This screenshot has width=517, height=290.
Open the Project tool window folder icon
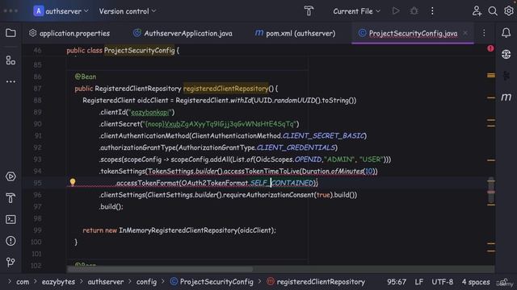[11, 33]
